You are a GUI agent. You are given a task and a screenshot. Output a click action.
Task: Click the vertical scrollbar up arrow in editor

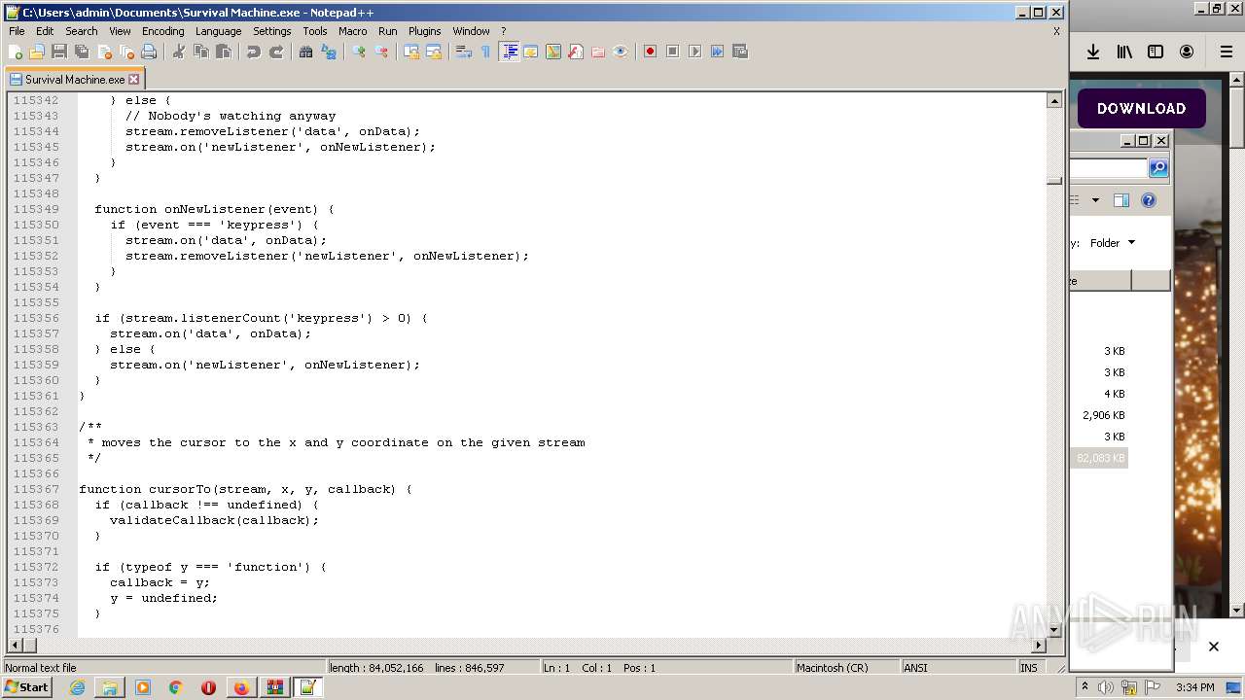tap(1054, 100)
